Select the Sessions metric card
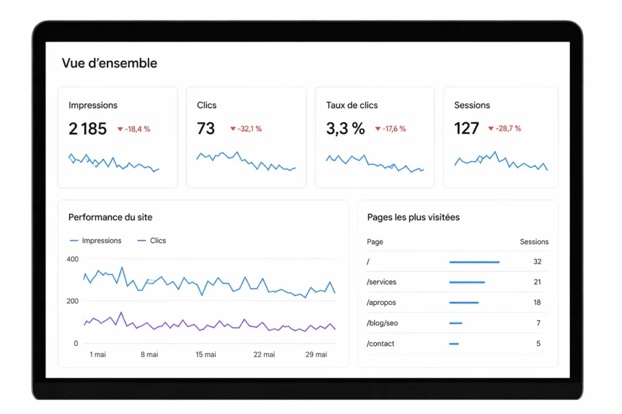 (501, 137)
